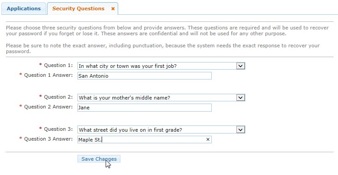Click the 'Question 1:' field label

58,65
